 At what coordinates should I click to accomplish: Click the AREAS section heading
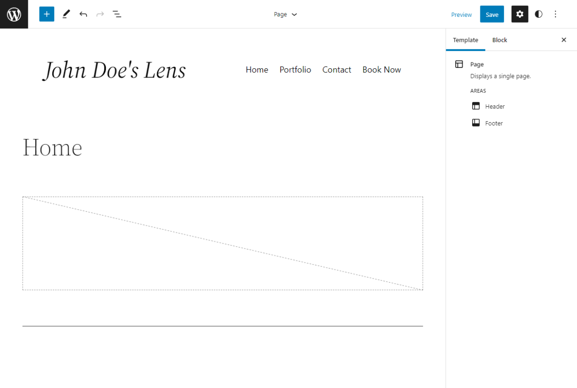click(x=478, y=91)
